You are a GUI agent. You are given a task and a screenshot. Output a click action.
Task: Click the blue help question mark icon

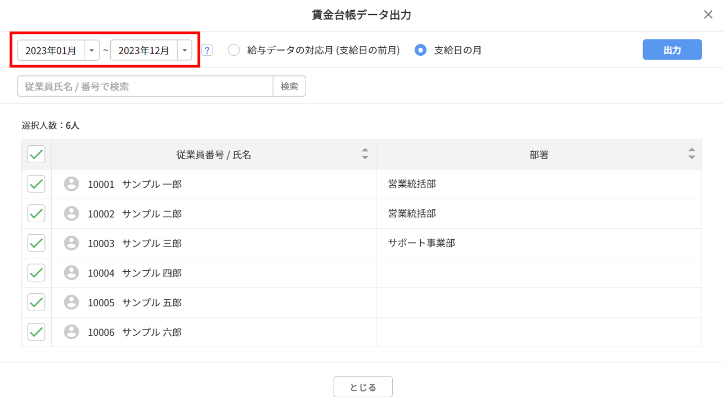(207, 50)
